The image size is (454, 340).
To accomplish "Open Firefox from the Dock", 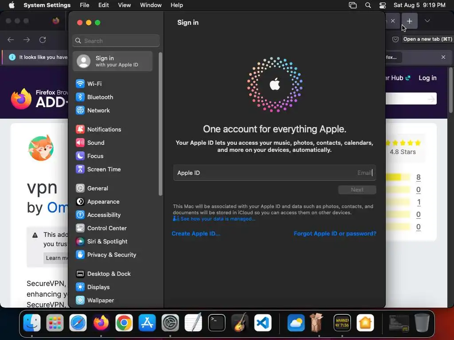I will pyautogui.click(x=101, y=323).
